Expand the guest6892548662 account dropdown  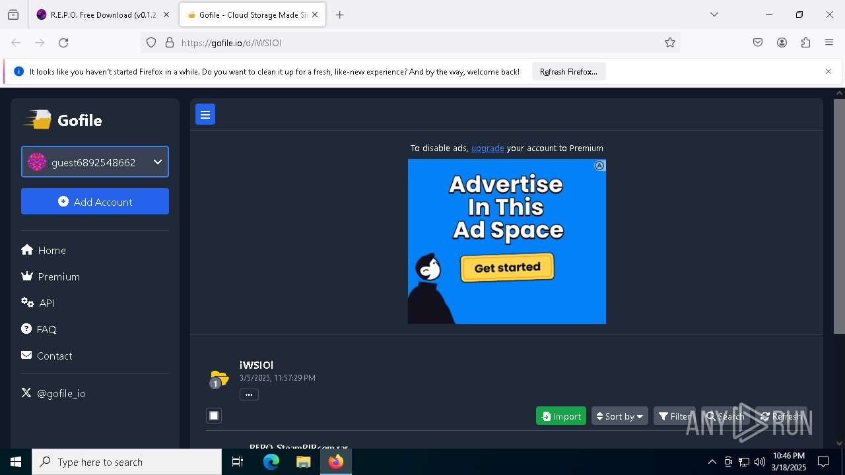tap(95, 162)
